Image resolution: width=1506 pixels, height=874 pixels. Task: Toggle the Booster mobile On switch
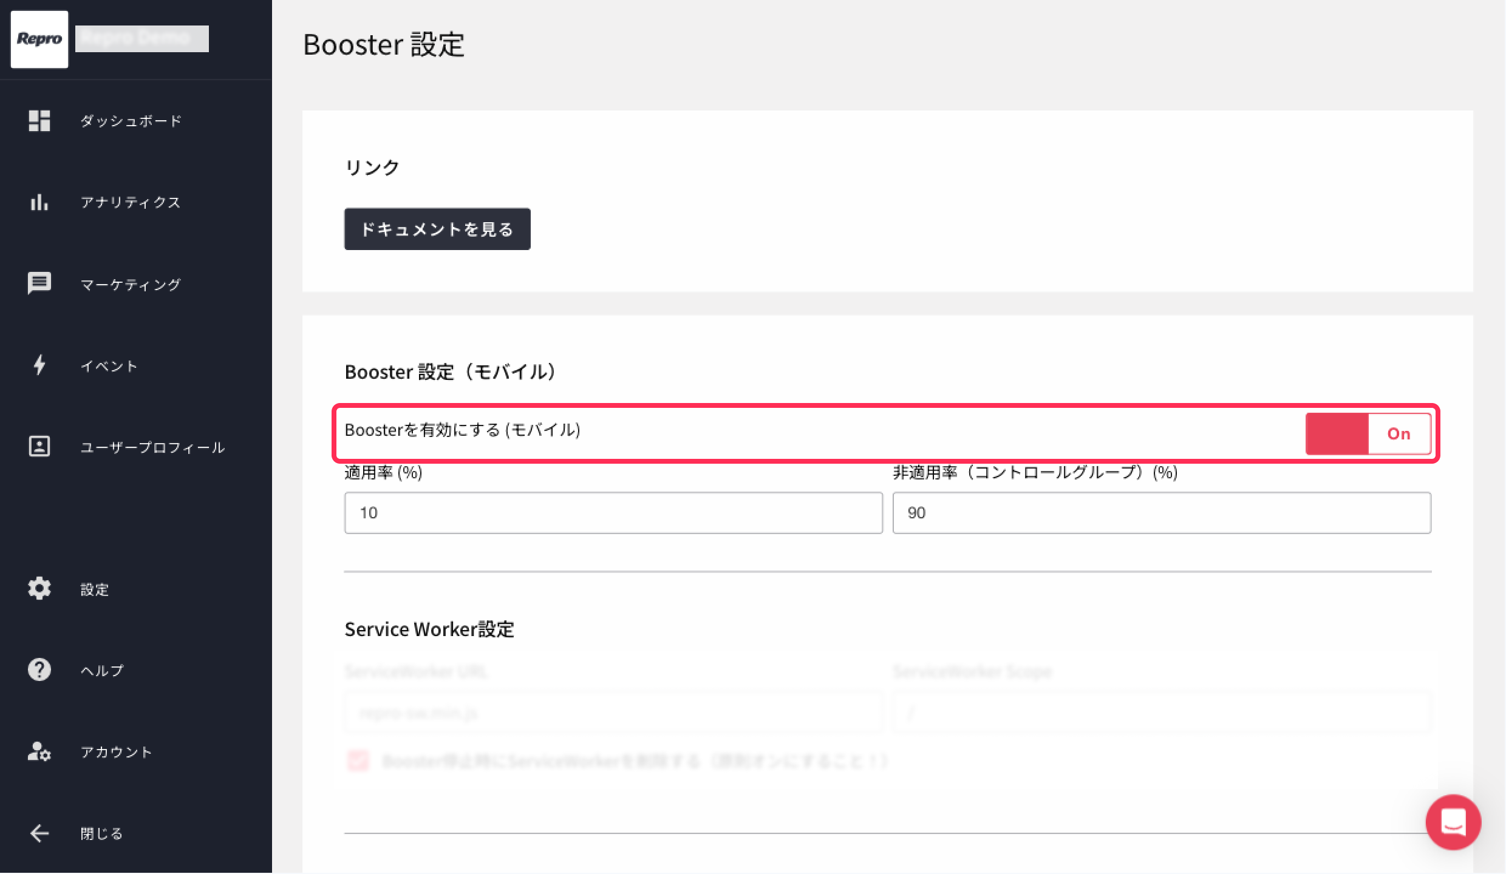[1368, 433]
